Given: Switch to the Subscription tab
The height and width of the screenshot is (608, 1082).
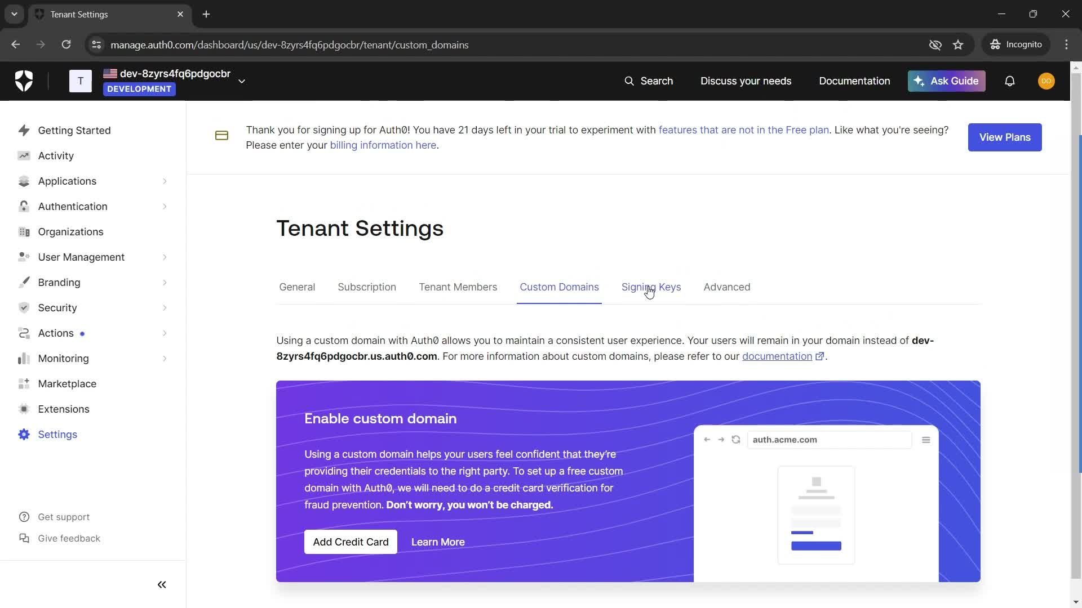Looking at the screenshot, I should (x=367, y=287).
